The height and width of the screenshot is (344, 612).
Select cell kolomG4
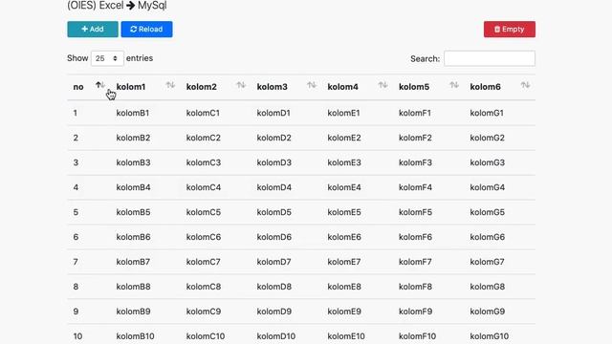(x=487, y=187)
